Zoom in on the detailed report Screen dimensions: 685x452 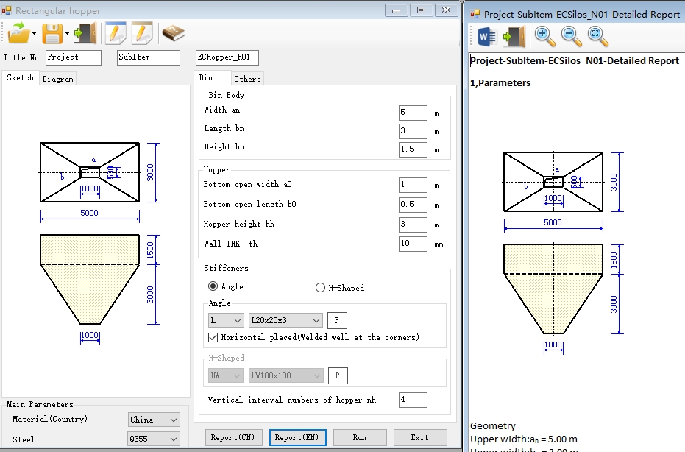tap(544, 37)
